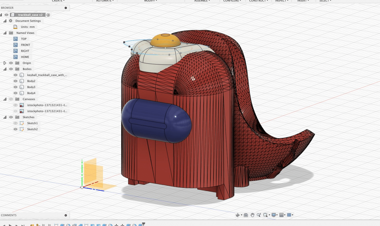Click the Sketches folder icon
The height and width of the screenshot is (226, 380).
17,117
